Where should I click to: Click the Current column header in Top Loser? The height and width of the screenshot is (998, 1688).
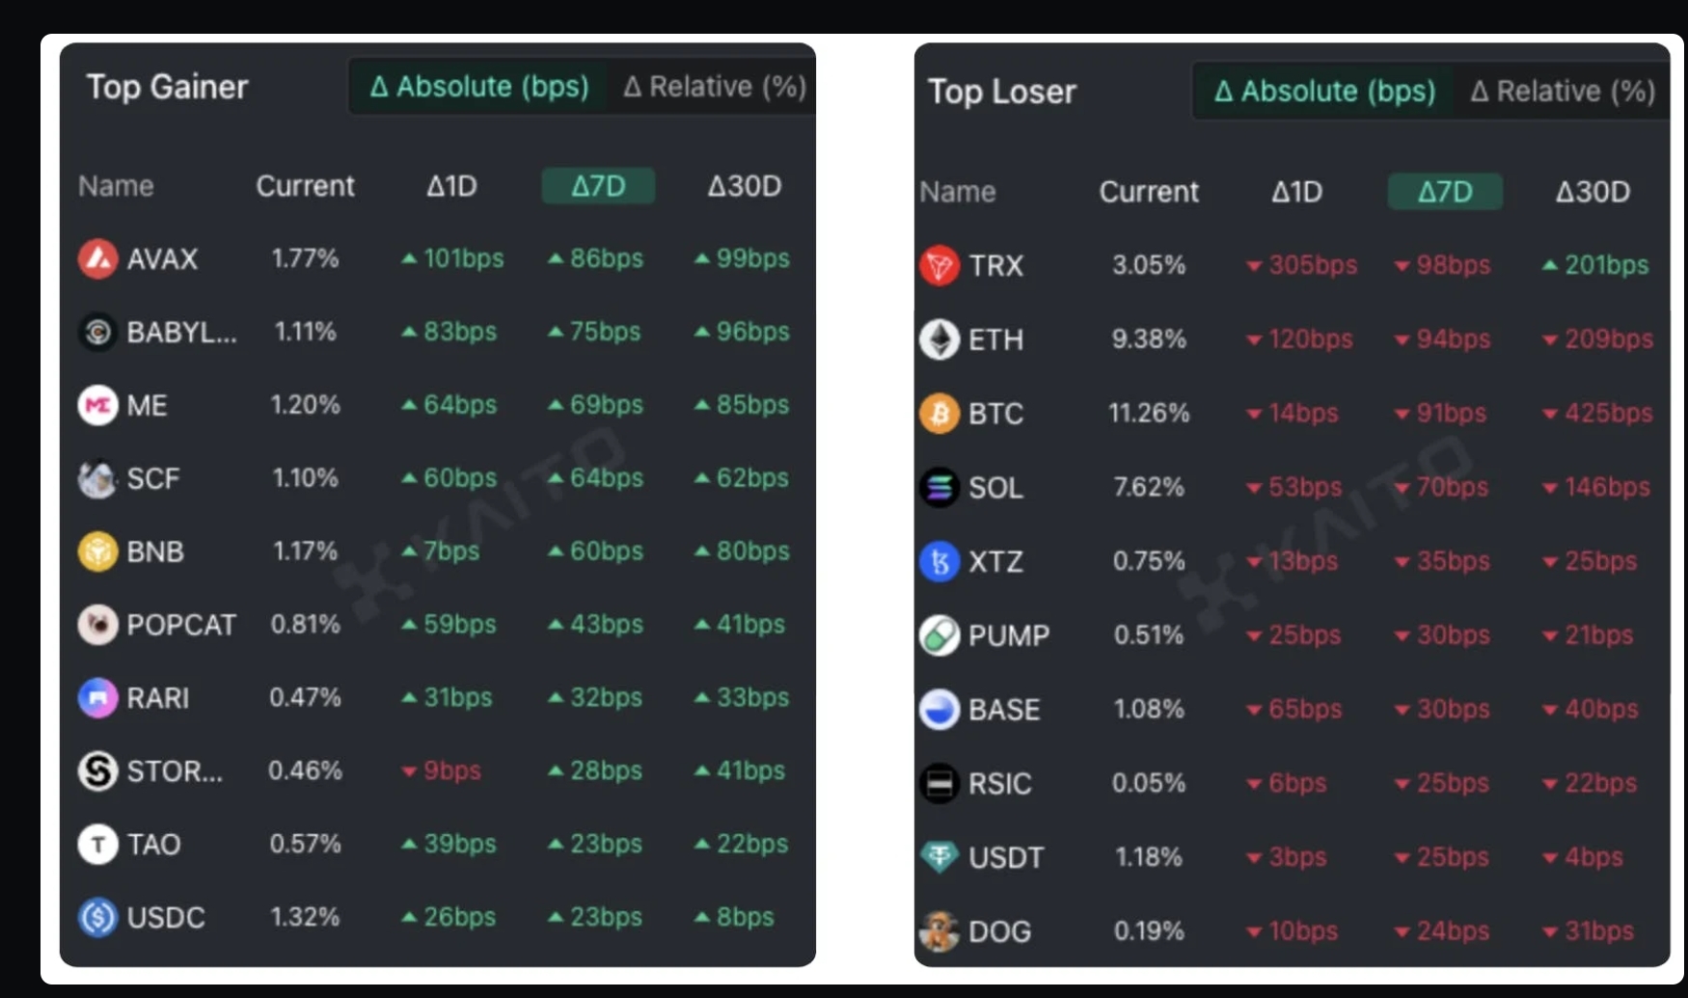tap(1149, 192)
